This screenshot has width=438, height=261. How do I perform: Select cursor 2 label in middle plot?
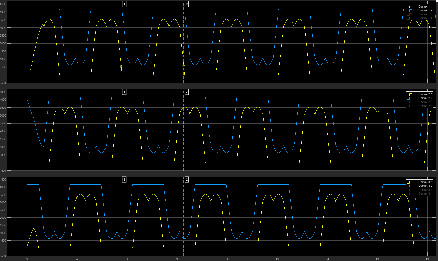187,92
